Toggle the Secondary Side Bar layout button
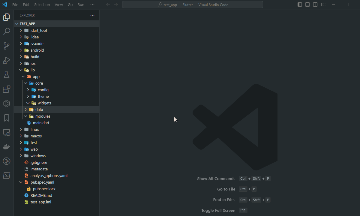Image resolution: width=360 pixels, height=216 pixels. [315, 4]
